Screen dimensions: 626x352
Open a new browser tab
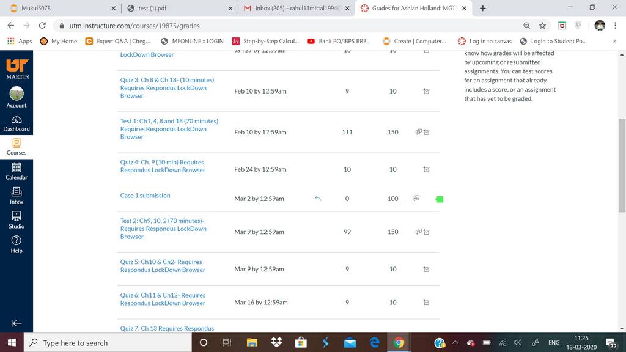[x=483, y=8]
